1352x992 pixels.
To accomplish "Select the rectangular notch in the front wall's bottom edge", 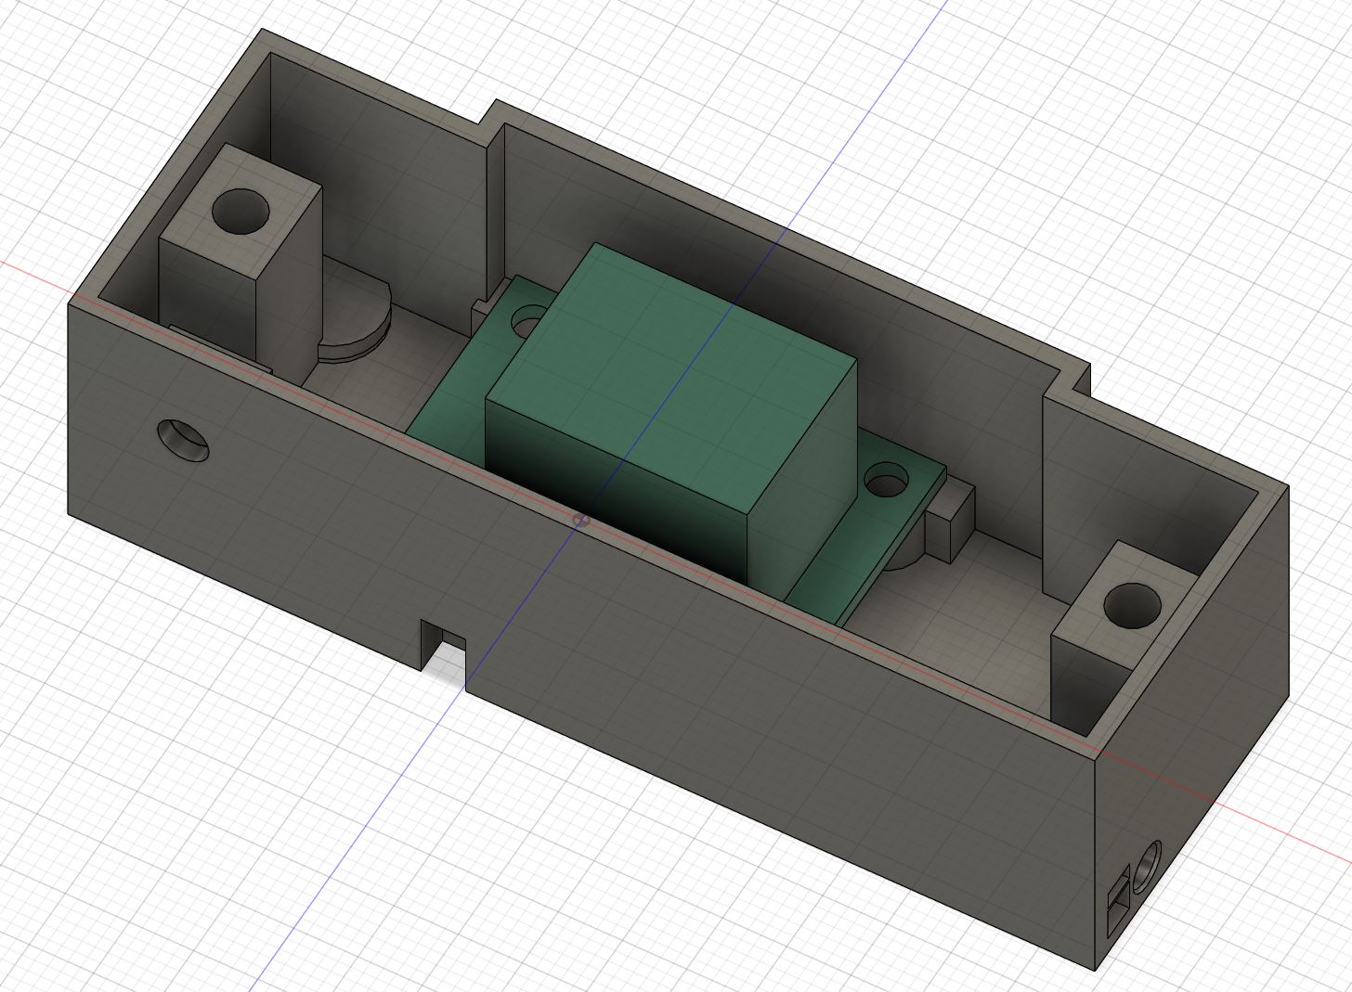I will pos(444,652).
